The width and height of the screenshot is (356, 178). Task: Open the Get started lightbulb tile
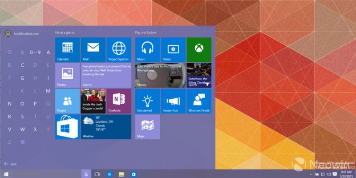148,101
